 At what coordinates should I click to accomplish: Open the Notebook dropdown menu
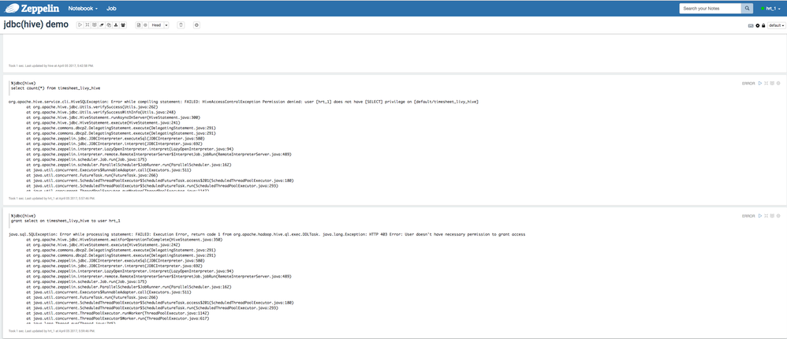tap(83, 9)
